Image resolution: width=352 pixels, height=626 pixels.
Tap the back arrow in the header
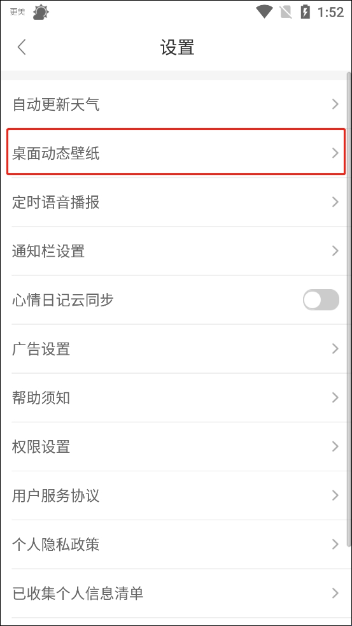pos(22,47)
